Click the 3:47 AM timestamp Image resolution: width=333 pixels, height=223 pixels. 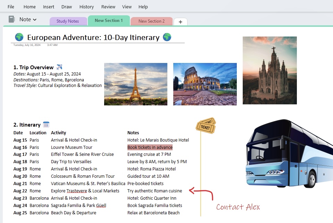(x=52, y=45)
